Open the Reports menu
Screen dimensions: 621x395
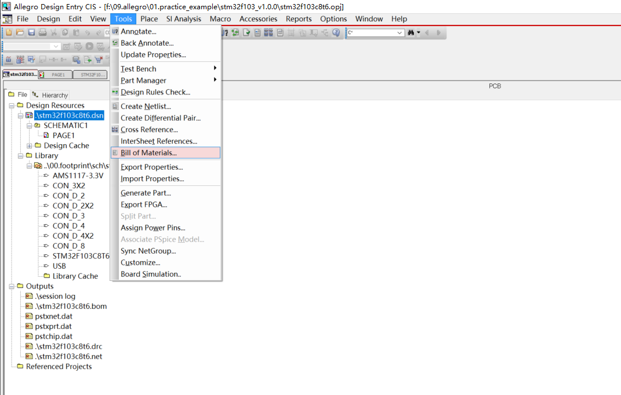tap(299, 19)
